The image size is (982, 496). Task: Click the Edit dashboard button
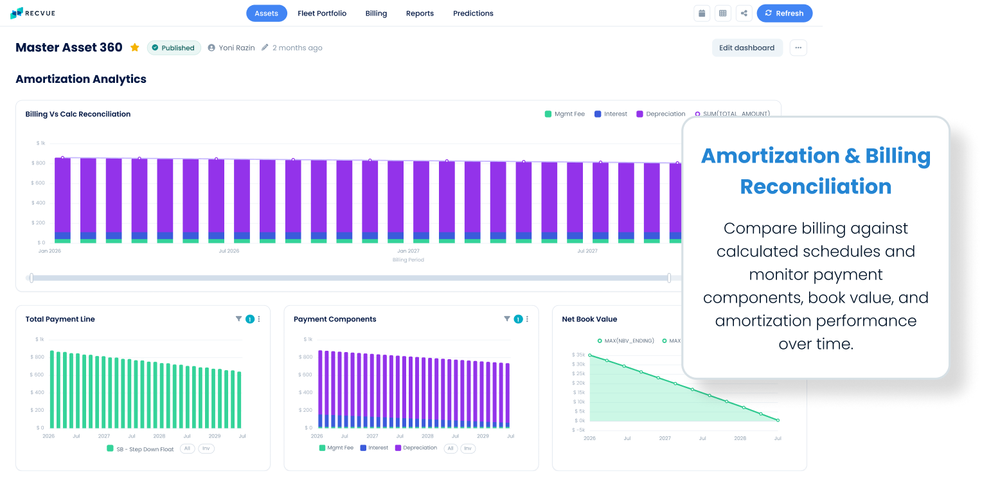coord(747,48)
